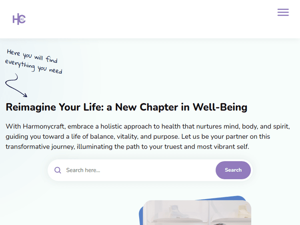Click the cream-colored shoe in hero image

tap(244, 211)
